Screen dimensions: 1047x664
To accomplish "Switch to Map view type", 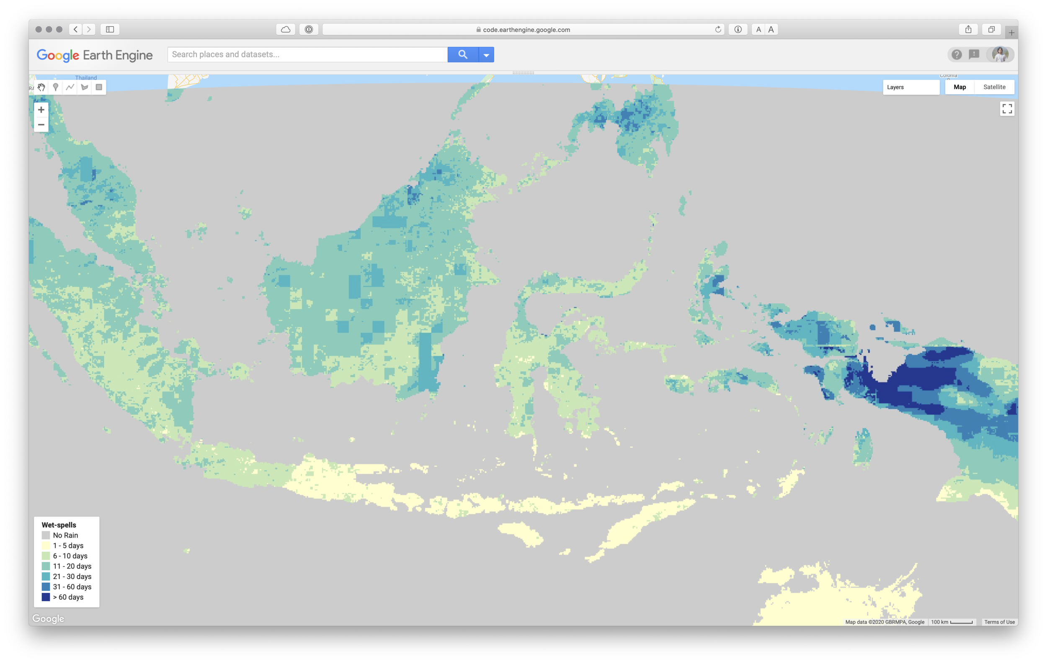I will click(959, 88).
